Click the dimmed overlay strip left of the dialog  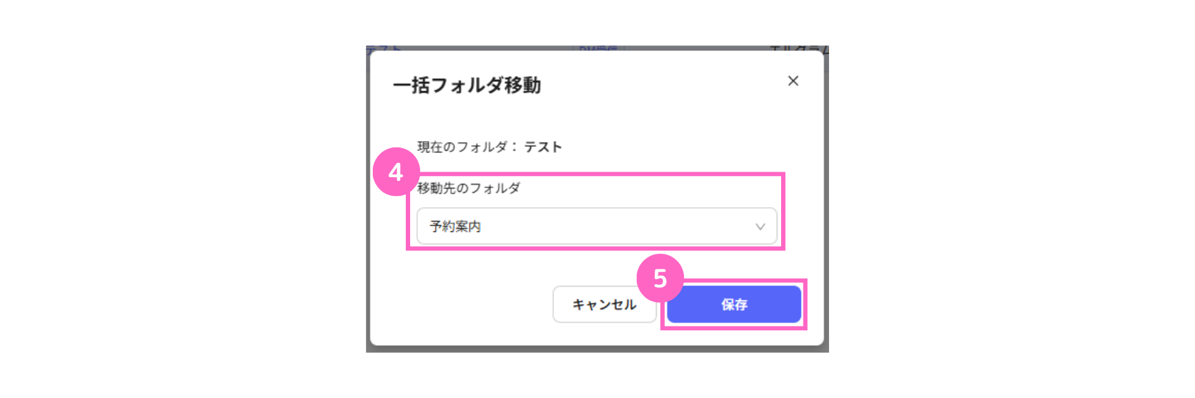click(368, 199)
